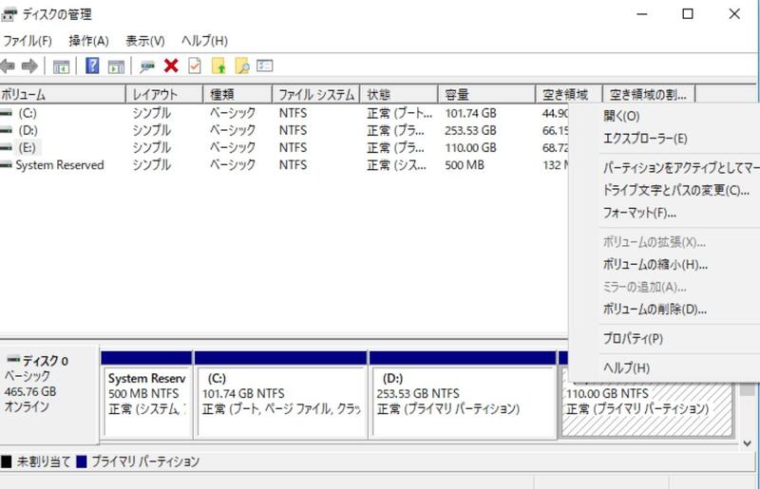Click the drive icon beside System Reserved row

pyautogui.click(x=6, y=165)
